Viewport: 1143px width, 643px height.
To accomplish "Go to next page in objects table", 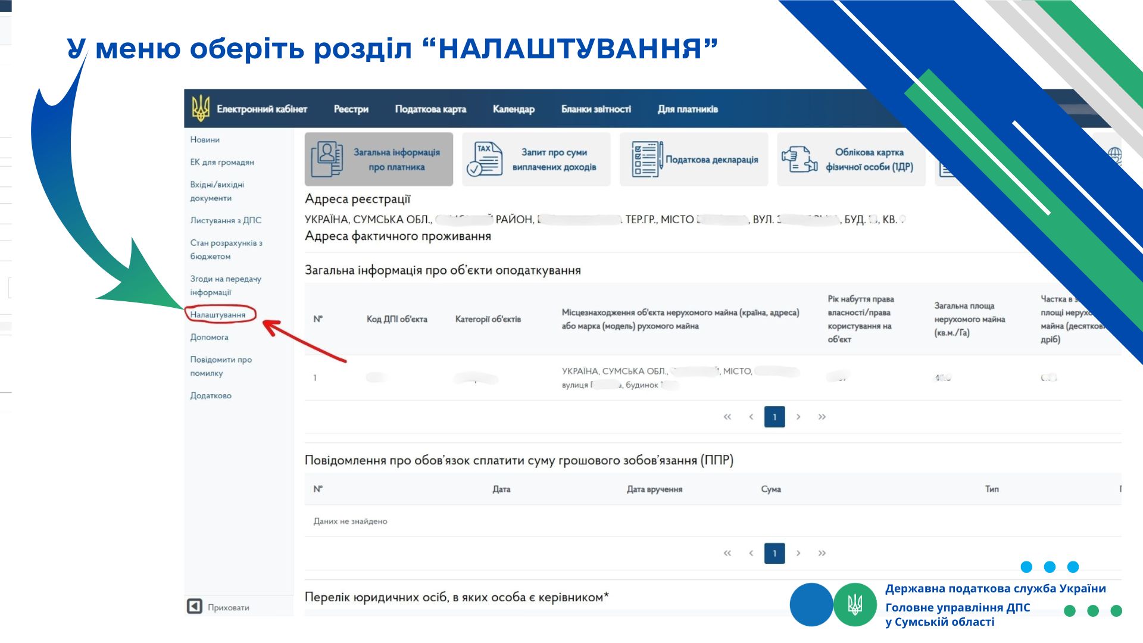I will [x=798, y=417].
